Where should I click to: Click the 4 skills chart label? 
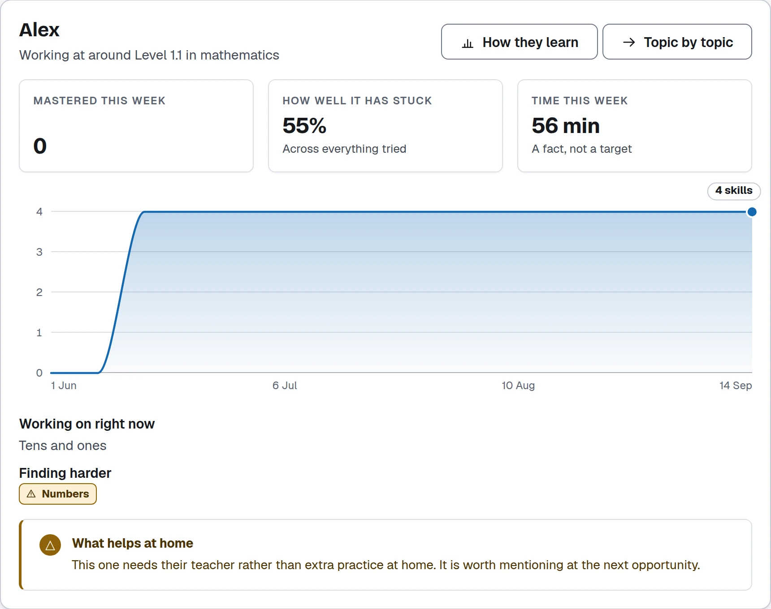click(734, 191)
